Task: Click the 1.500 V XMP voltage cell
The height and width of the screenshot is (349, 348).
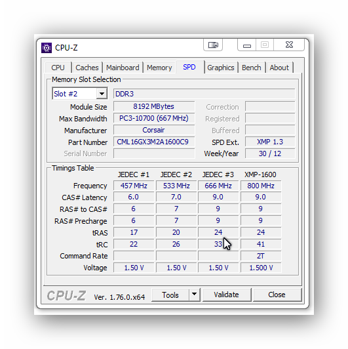Action: tap(261, 268)
